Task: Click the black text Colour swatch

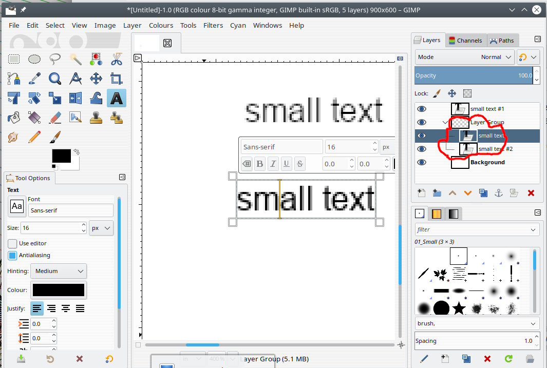Action: pyautogui.click(x=59, y=290)
